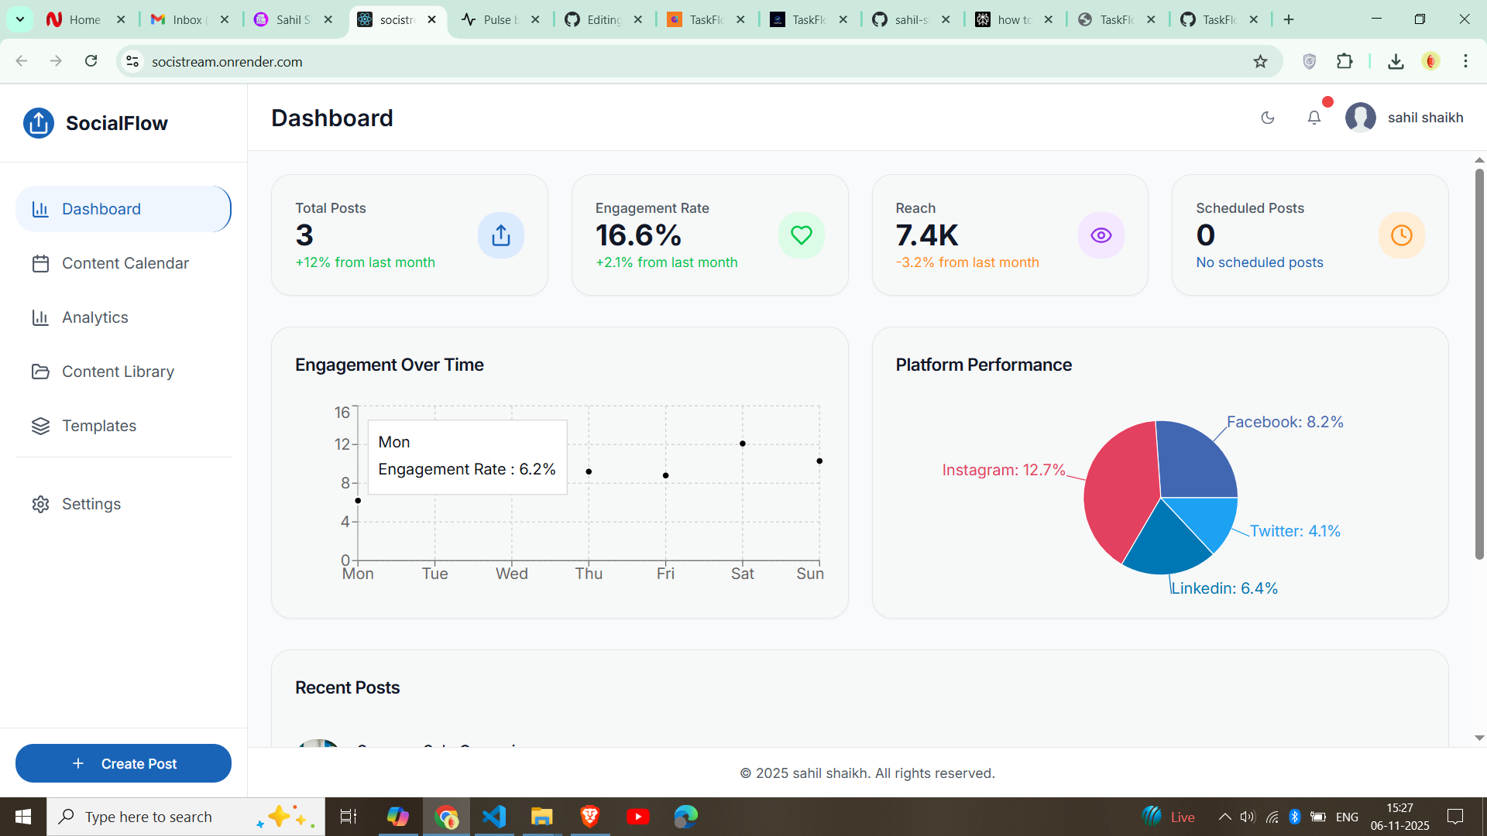Click the Reach eye icon
Image resolution: width=1487 pixels, height=836 pixels.
(x=1101, y=235)
